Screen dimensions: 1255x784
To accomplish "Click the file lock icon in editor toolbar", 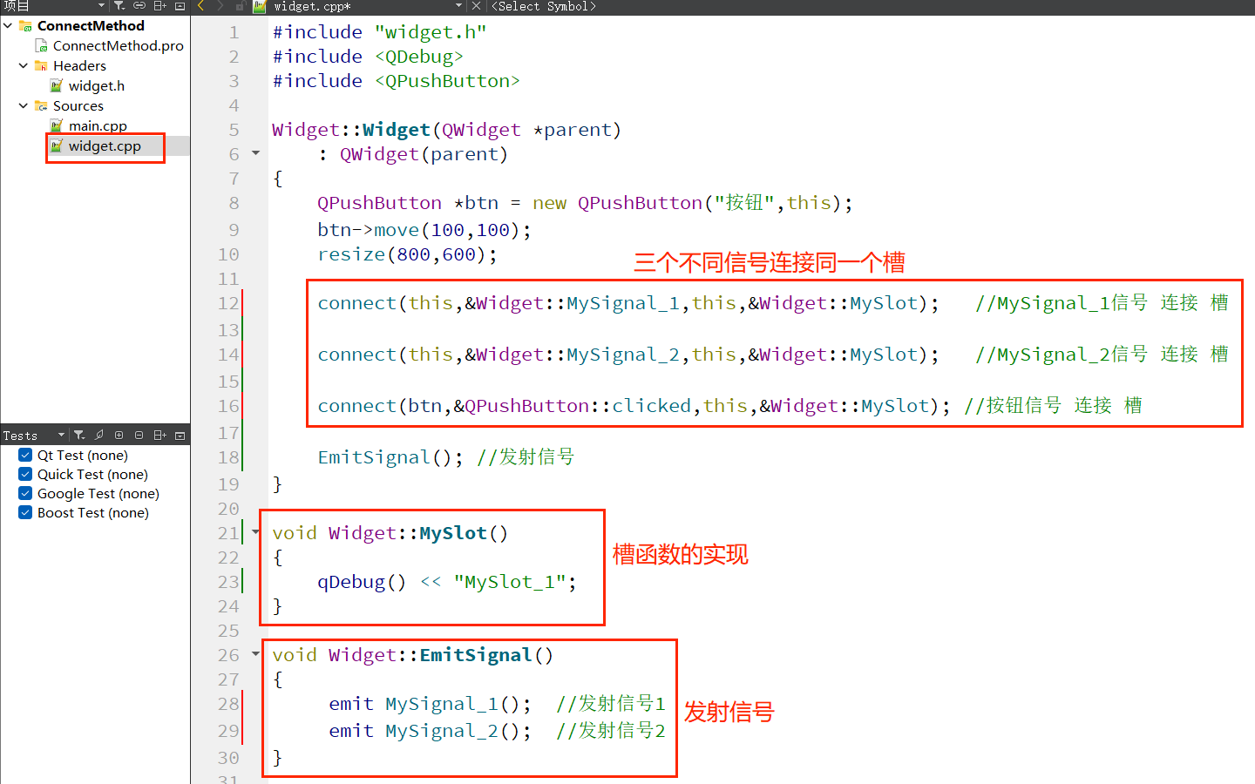I will 240,6.
